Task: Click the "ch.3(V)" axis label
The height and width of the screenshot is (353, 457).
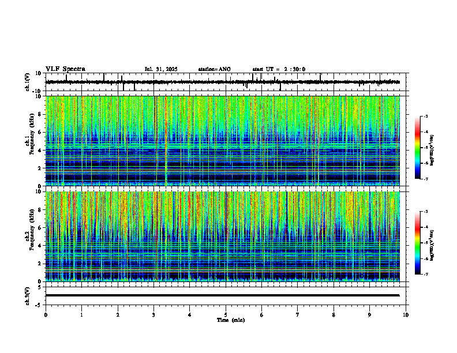Action: click(28, 296)
